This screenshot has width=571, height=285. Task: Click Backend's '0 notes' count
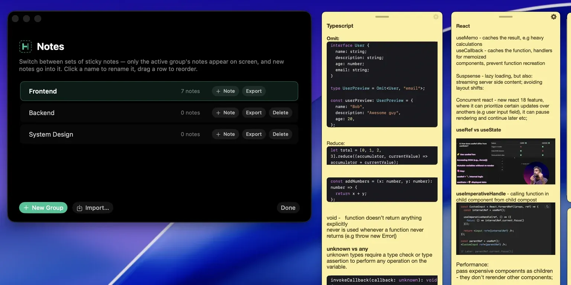(190, 113)
